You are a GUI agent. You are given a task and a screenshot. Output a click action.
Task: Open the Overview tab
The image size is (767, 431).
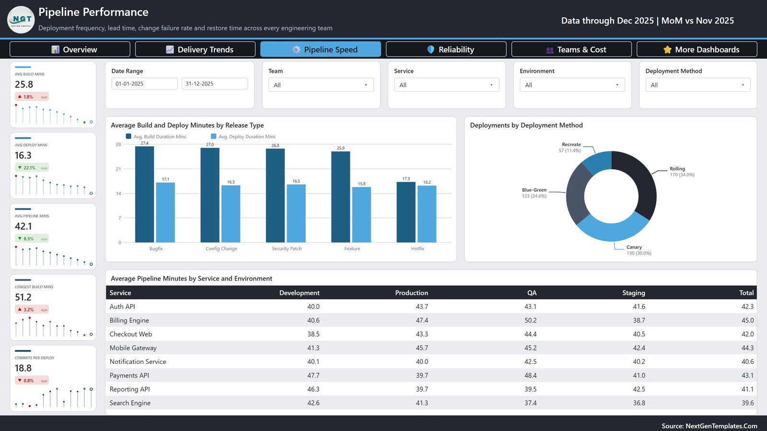pos(70,49)
